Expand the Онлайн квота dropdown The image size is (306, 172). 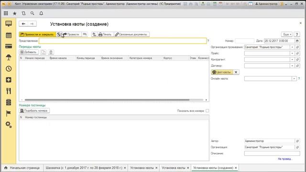click(x=294, y=78)
